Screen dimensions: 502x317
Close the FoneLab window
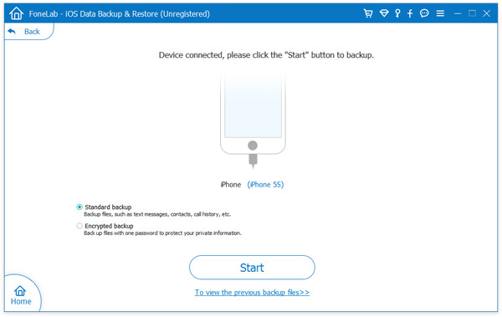487,13
